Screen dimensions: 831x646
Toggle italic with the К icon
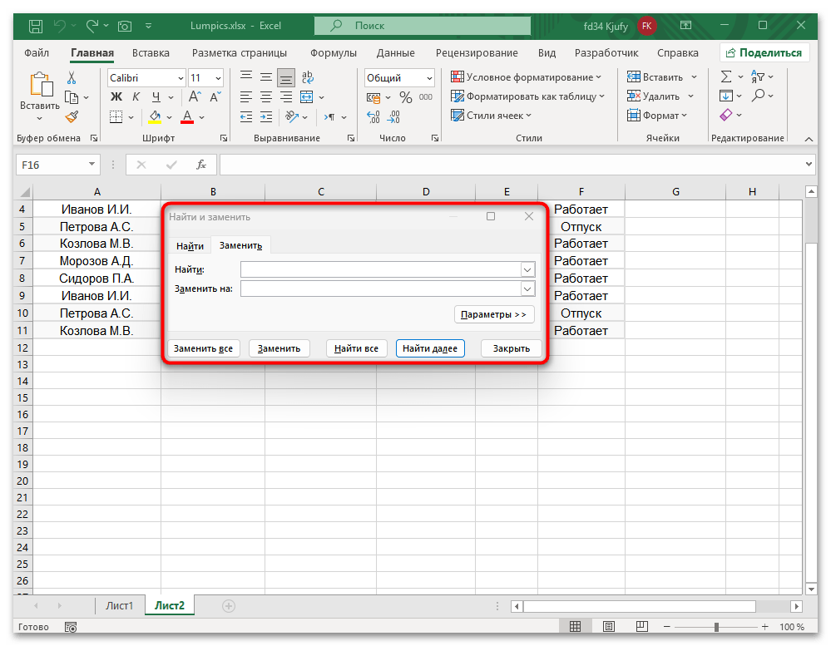pyautogui.click(x=135, y=96)
